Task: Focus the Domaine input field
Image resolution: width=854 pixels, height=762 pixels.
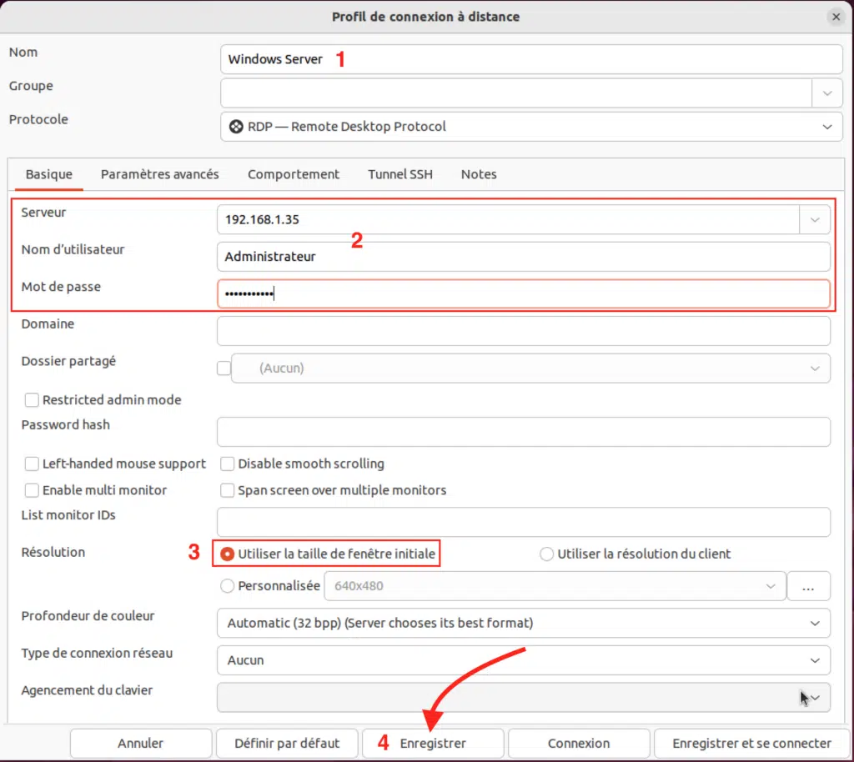Action: pos(523,331)
